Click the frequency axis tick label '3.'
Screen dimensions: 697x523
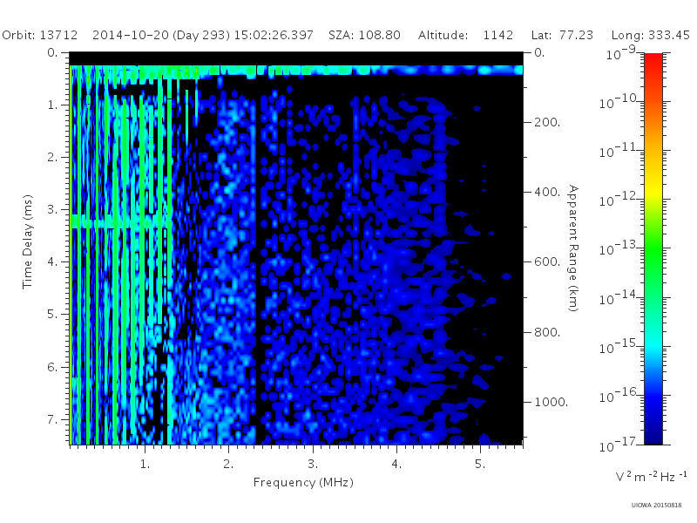313,465
